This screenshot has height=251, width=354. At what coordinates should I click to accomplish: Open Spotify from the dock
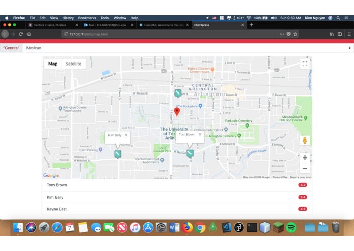tap(291, 227)
